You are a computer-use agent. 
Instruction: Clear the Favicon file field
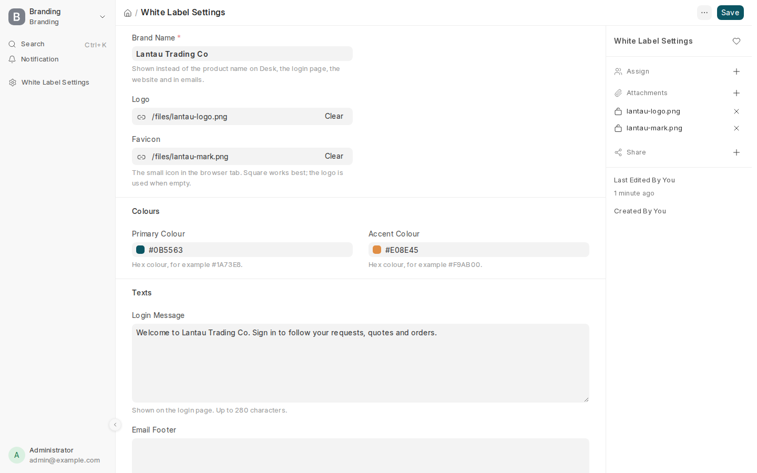pos(334,156)
